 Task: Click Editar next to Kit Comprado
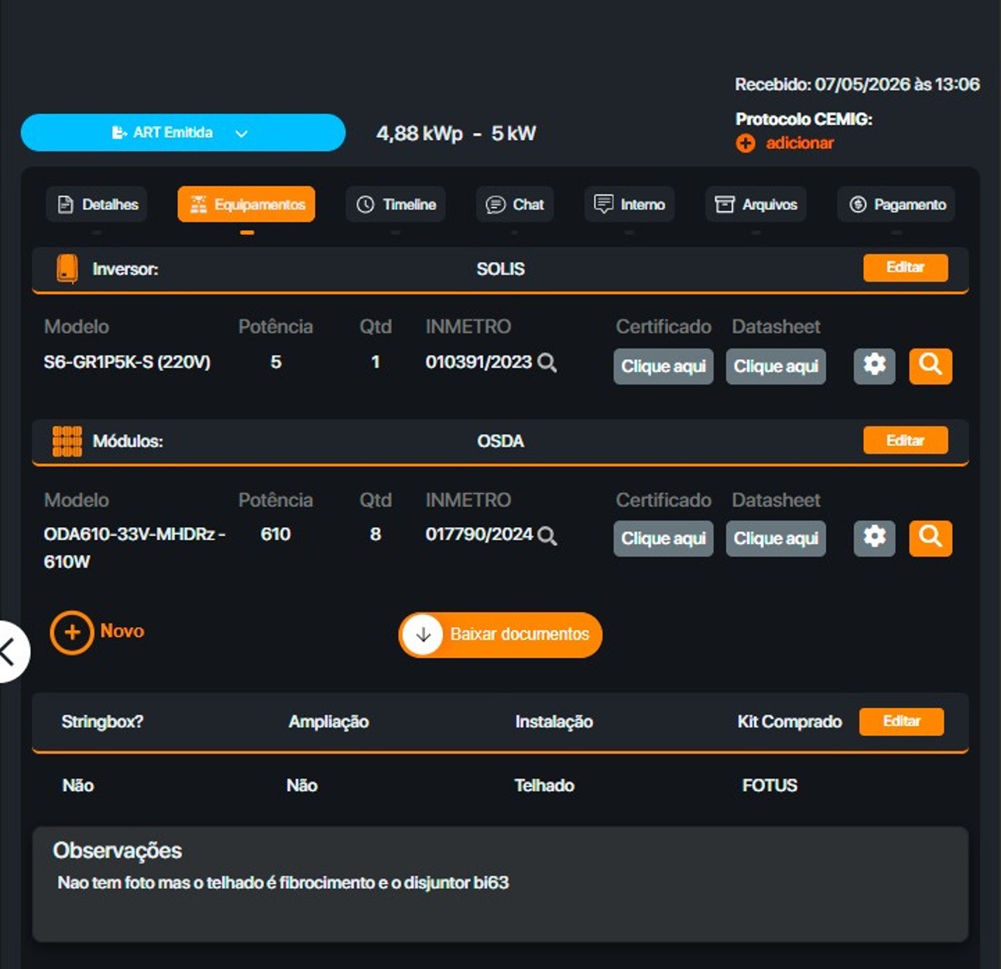[x=902, y=721]
